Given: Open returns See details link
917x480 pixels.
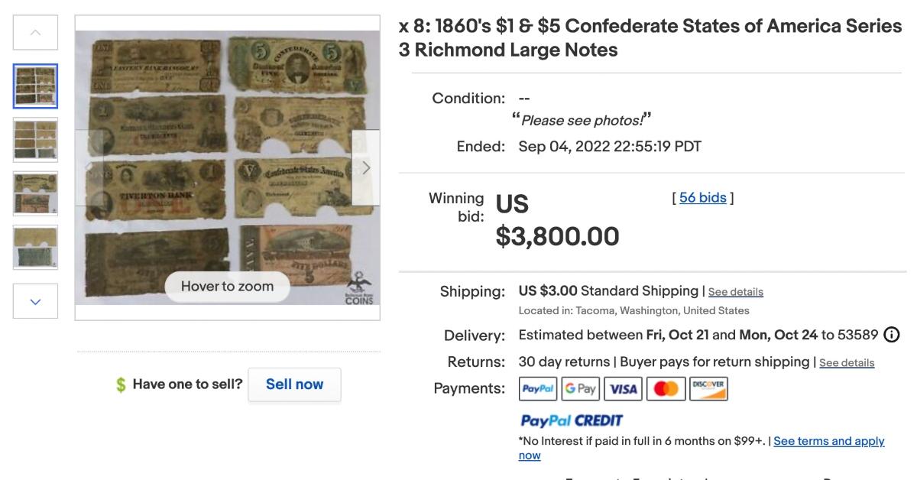Looking at the screenshot, I should coord(847,363).
